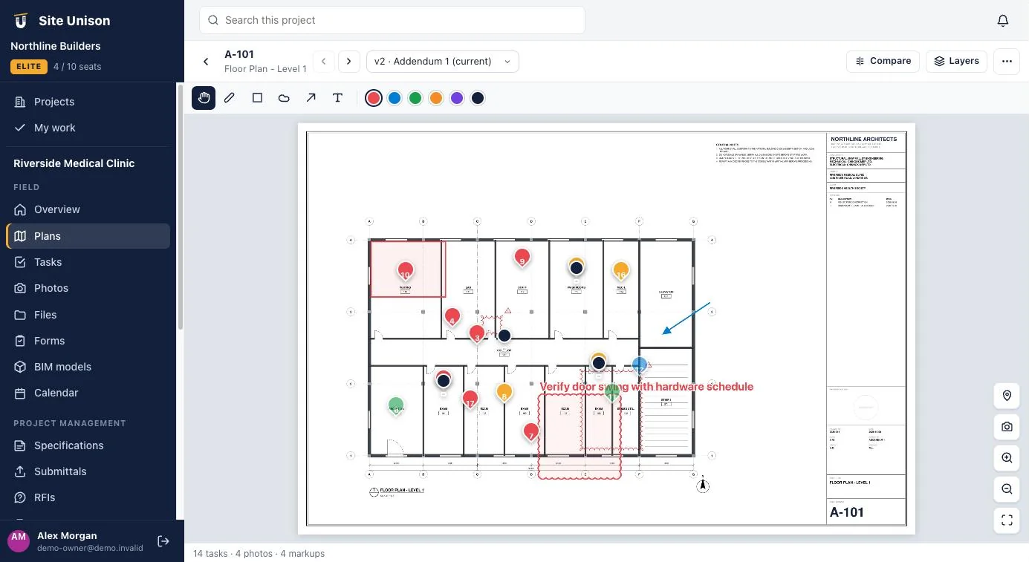The width and height of the screenshot is (1029, 562).
Task: Open notifications bell
Action: [x=1003, y=21]
